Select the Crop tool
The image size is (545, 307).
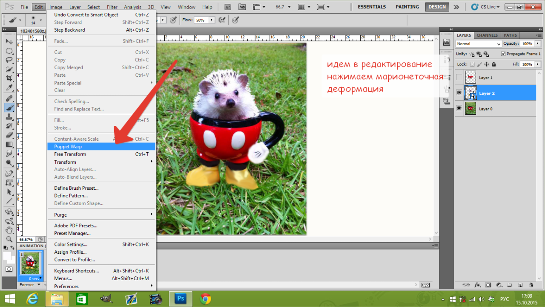[9, 79]
